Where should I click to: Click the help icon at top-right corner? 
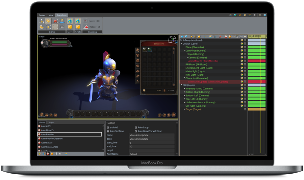(265, 15)
